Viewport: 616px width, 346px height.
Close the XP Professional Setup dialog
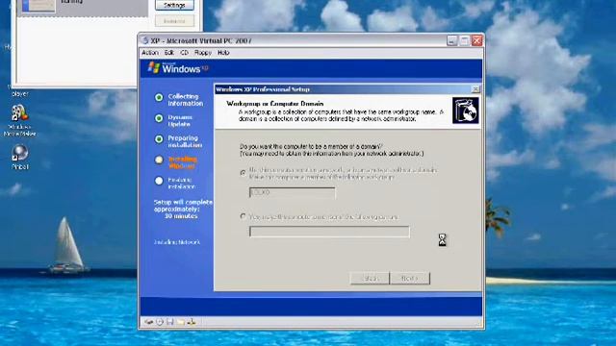coord(475,89)
